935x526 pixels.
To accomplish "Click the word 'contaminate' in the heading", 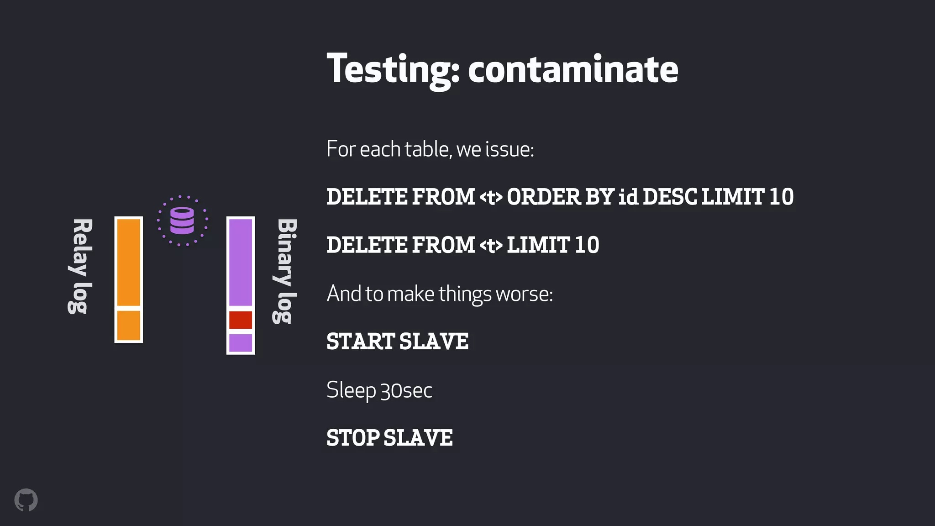I will [x=573, y=69].
